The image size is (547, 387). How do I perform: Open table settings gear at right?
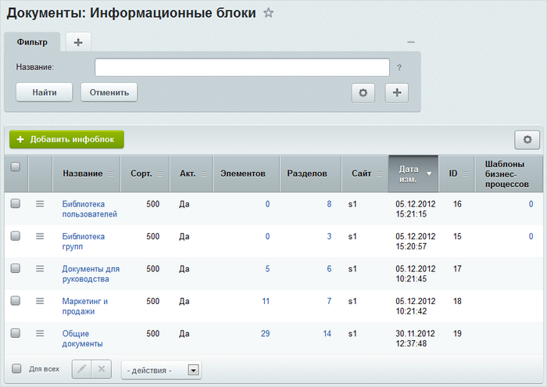pyautogui.click(x=527, y=140)
